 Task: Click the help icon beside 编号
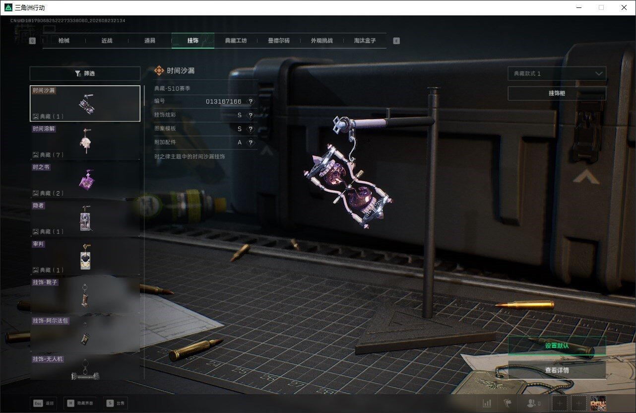(x=251, y=101)
